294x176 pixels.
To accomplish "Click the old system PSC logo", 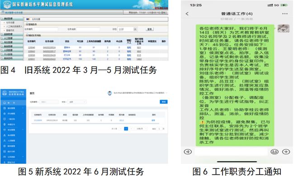I will pyautogui.click(x=7, y=4).
